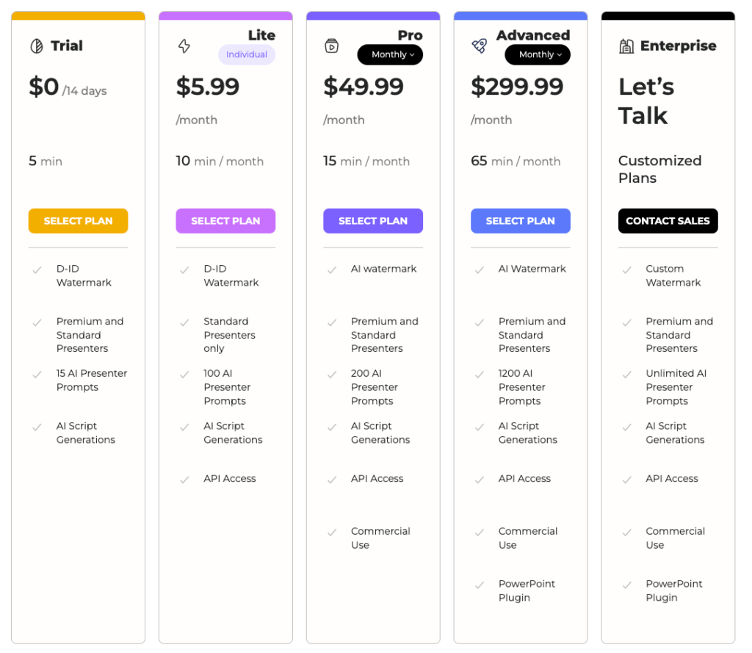Click the leaf icon beside Trial
Viewport: 752px width, 653px height.
[37, 46]
